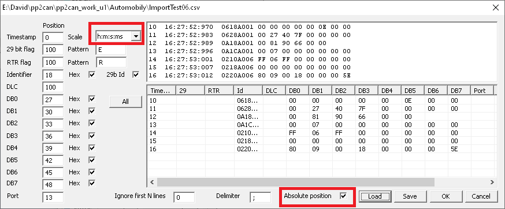Select table row with Id 0A18...
Viewport: 505px width, 209px height.
point(321,117)
